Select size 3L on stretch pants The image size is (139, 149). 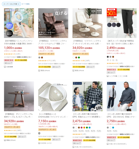117,60
